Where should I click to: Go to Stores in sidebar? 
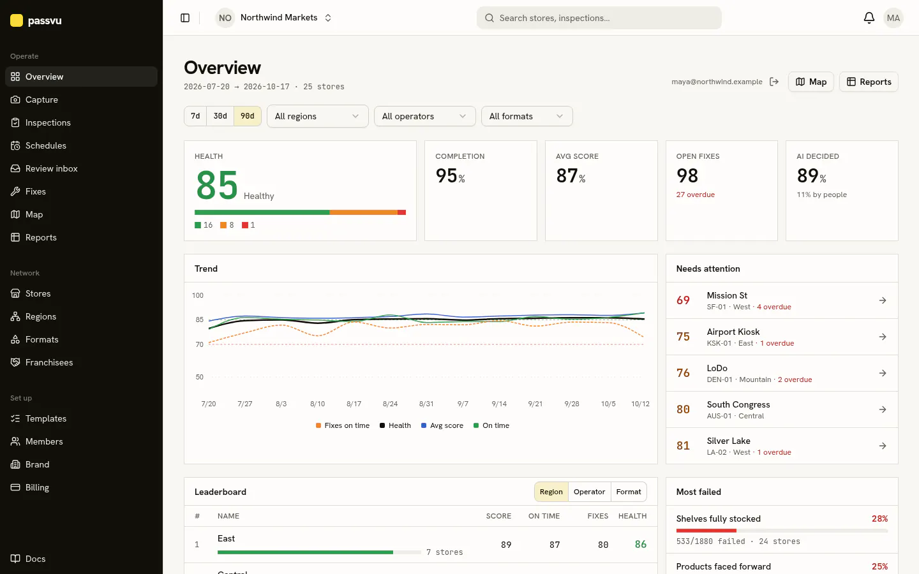click(81, 293)
